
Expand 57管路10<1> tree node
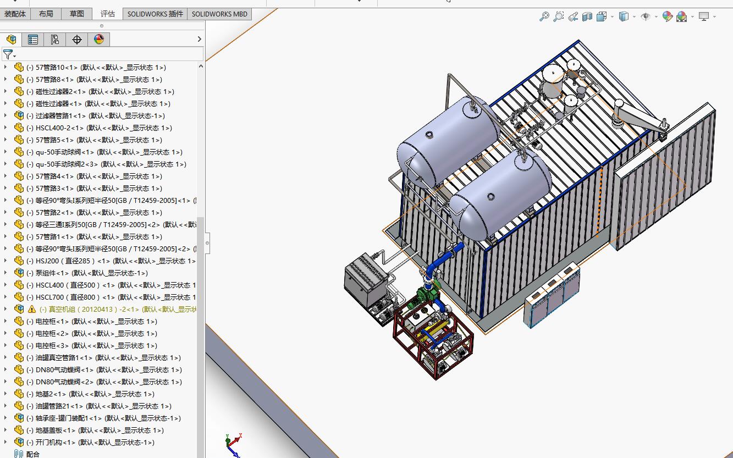pos(5,67)
